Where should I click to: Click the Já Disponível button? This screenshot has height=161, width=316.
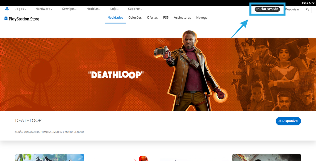coord(288,121)
